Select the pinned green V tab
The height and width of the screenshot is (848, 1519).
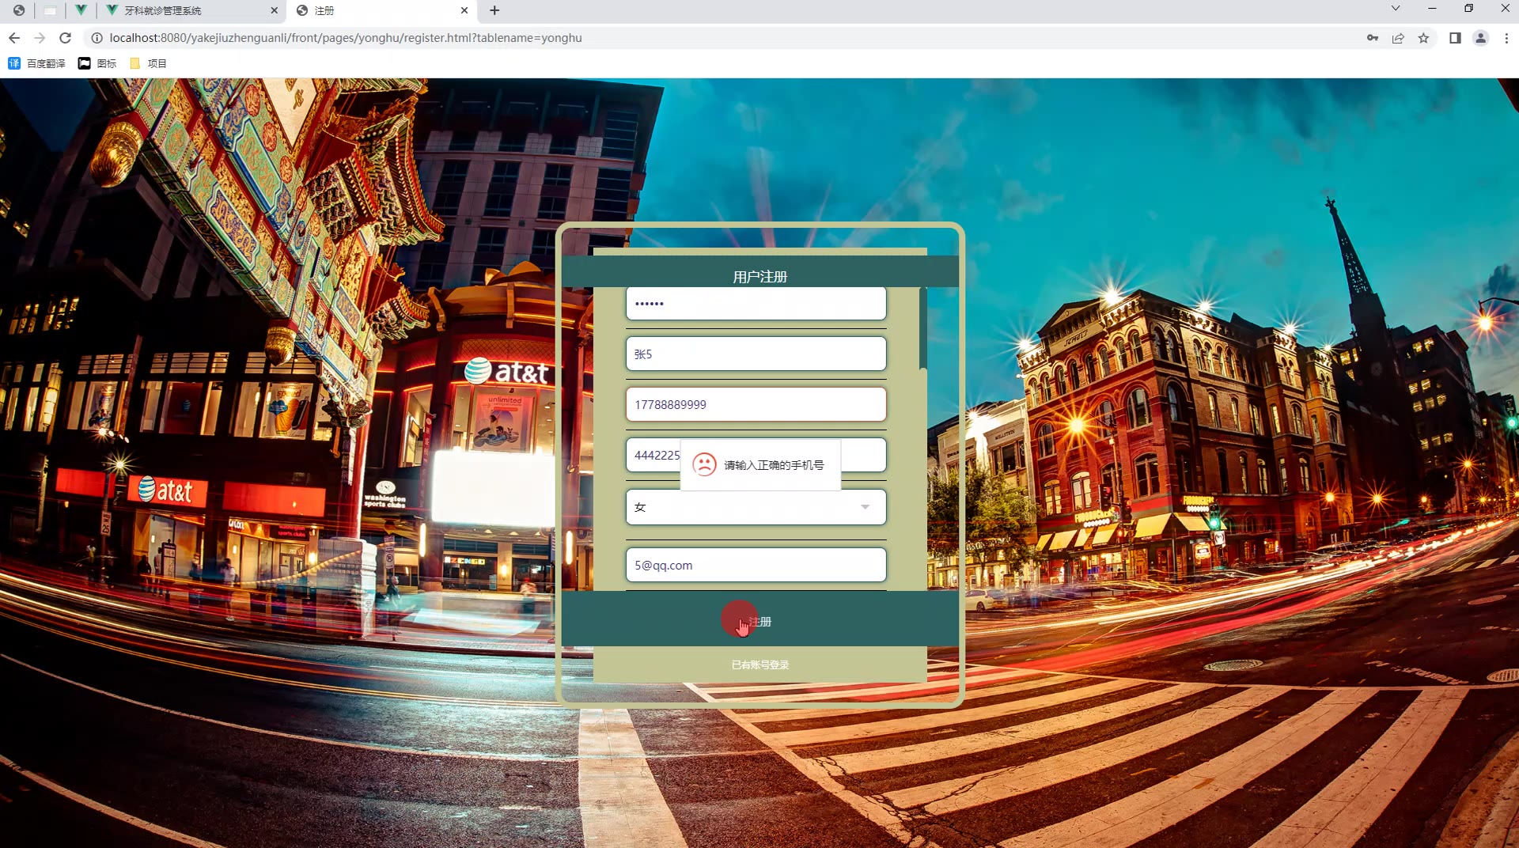click(81, 10)
